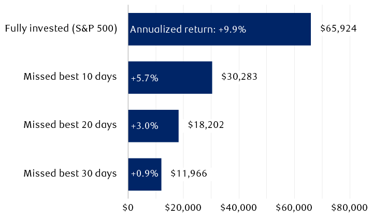
Task: Select the $11,966 value label
Action: pos(189,173)
